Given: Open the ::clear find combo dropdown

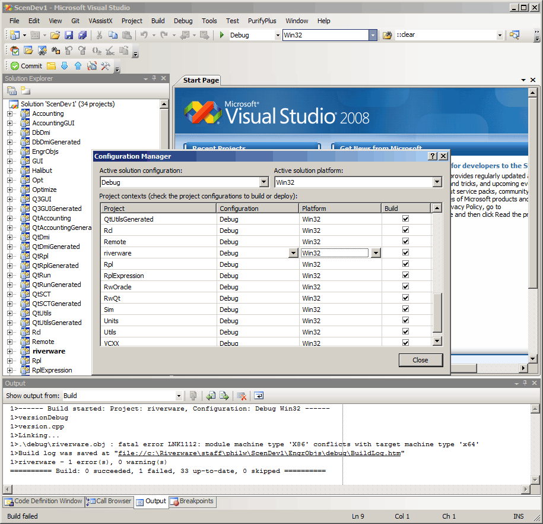Looking at the screenshot, I should [499, 35].
